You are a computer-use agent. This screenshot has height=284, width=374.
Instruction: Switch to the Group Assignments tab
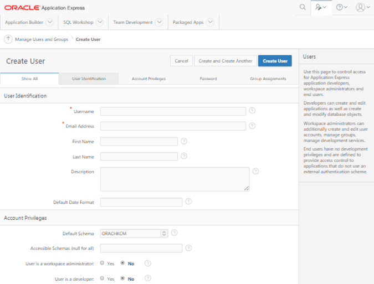pos(268,79)
